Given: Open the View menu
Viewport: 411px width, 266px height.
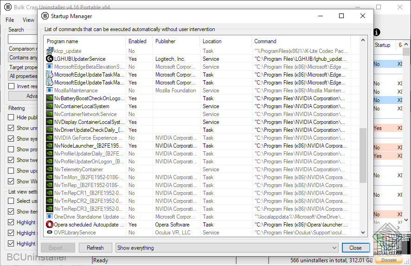Looking at the screenshot, I should pyautogui.click(x=28, y=20).
